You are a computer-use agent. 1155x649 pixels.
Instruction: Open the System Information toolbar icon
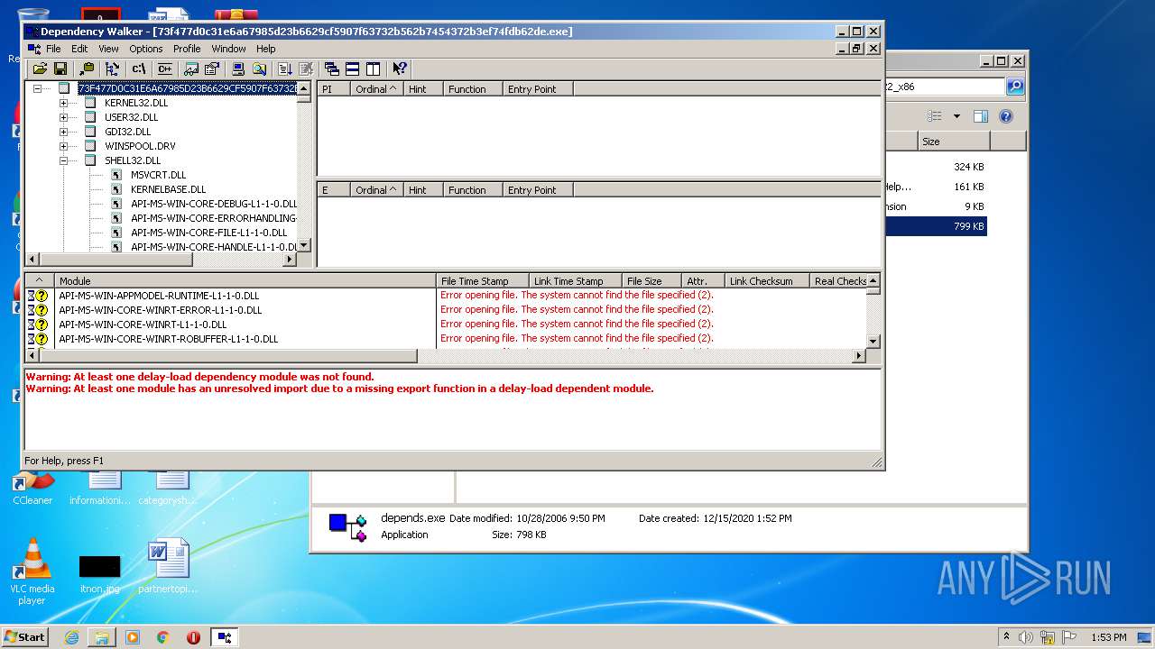(238, 69)
